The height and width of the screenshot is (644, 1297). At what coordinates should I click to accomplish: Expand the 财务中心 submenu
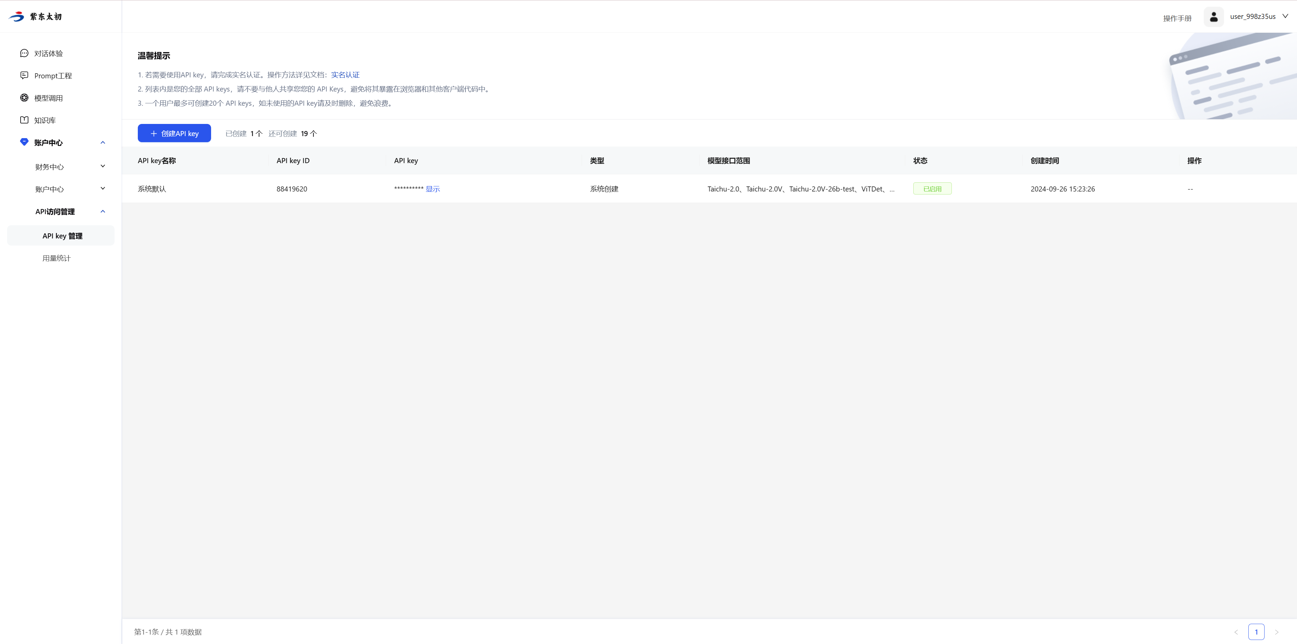[103, 166]
